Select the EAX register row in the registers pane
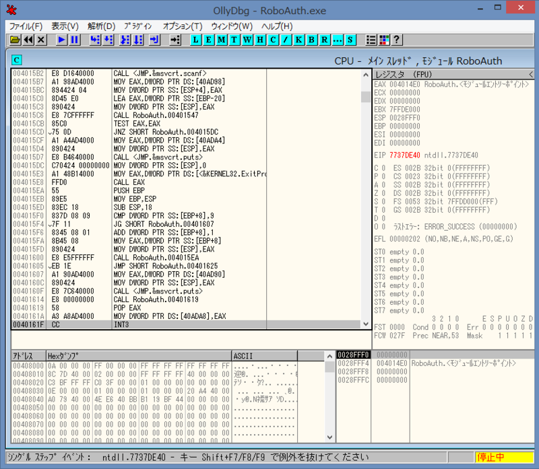 point(451,85)
